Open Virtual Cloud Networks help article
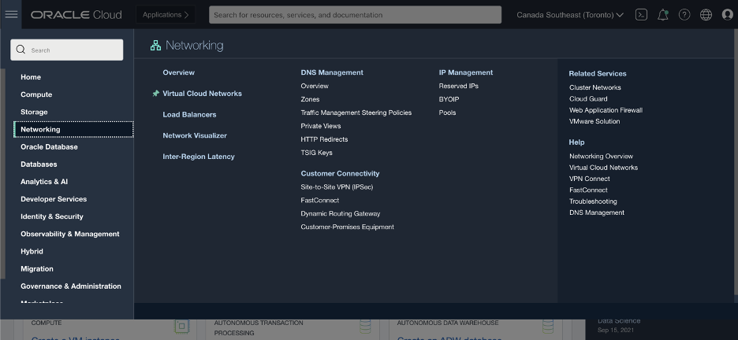The image size is (738, 340). point(603,167)
